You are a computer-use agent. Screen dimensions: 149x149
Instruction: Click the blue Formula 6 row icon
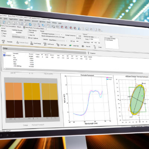4,55
